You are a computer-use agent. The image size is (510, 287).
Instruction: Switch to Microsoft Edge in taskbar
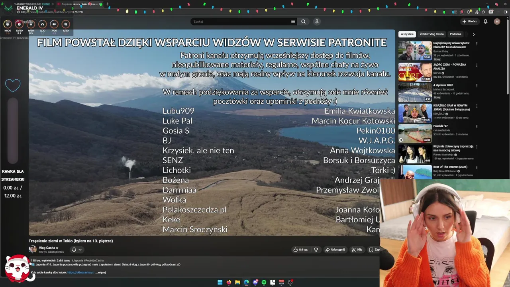tap(246, 282)
